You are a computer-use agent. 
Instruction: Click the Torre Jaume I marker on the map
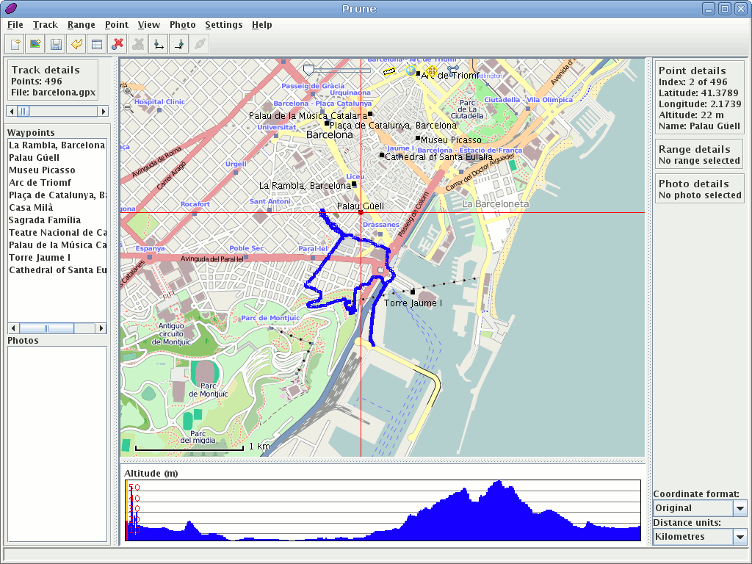tap(413, 292)
